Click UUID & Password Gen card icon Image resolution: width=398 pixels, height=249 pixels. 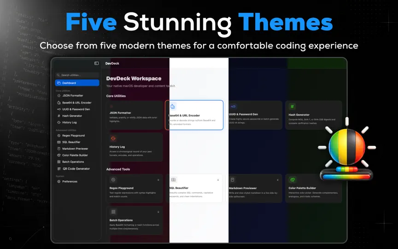[233, 107]
